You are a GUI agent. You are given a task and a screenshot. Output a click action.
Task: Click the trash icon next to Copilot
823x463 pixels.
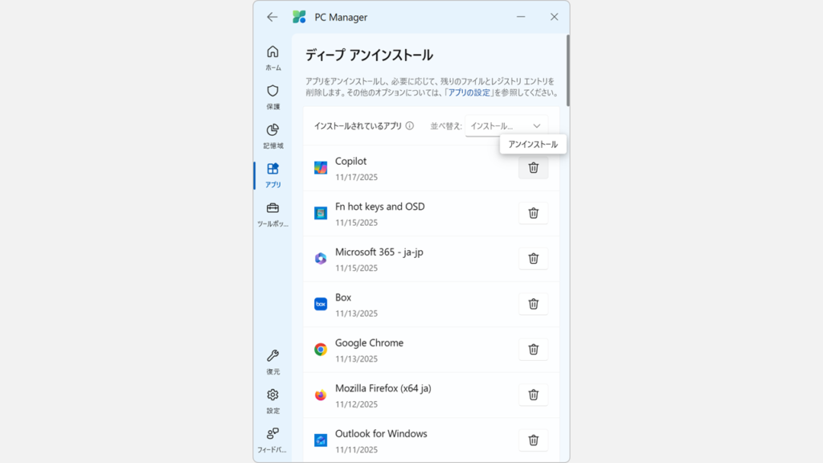click(533, 168)
